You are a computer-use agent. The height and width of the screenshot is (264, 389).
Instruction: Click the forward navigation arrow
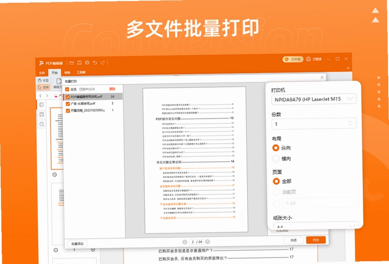coord(47,95)
